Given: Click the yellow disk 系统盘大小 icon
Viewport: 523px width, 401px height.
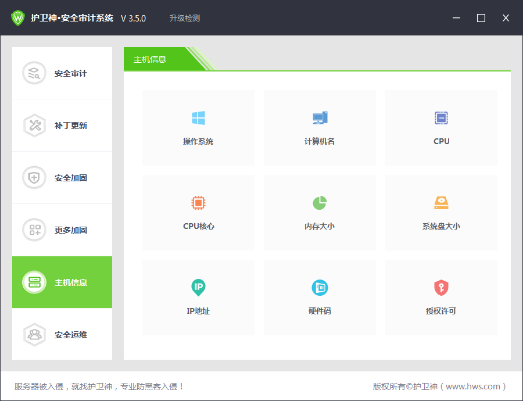Looking at the screenshot, I should coord(441,202).
